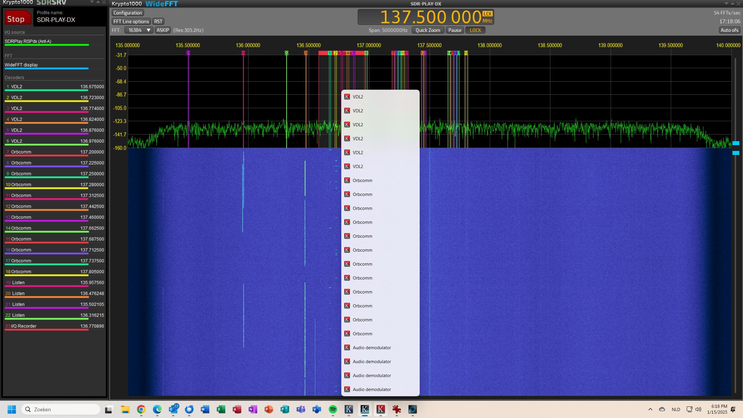The height and width of the screenshot is (418, 743).
Task: Open the FFT size 16384 dropdown
Action: point(139,30)
